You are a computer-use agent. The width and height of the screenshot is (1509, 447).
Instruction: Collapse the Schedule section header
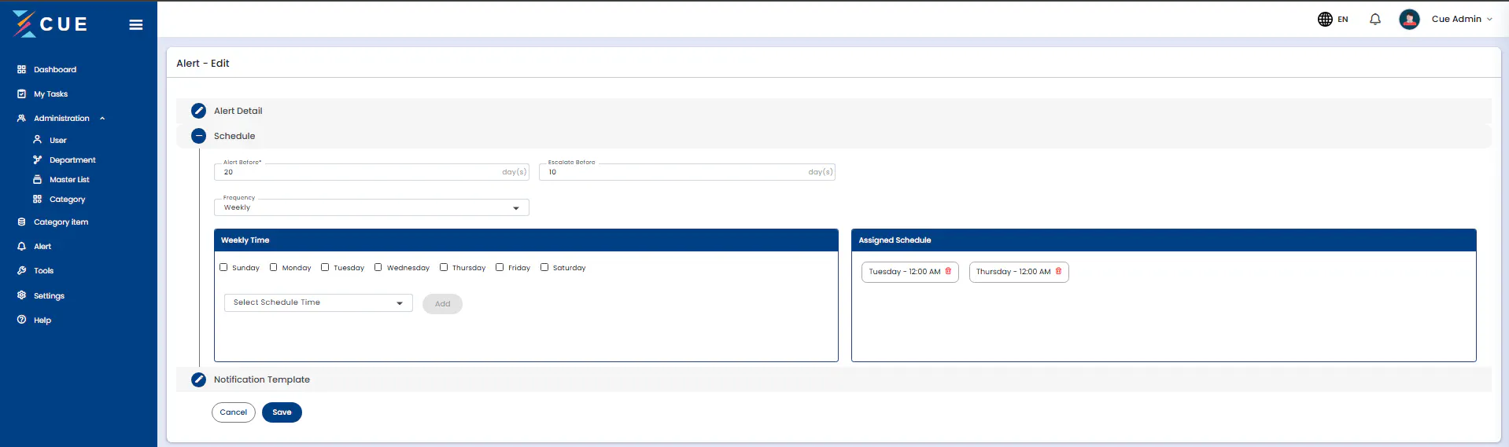click(834, 136)
